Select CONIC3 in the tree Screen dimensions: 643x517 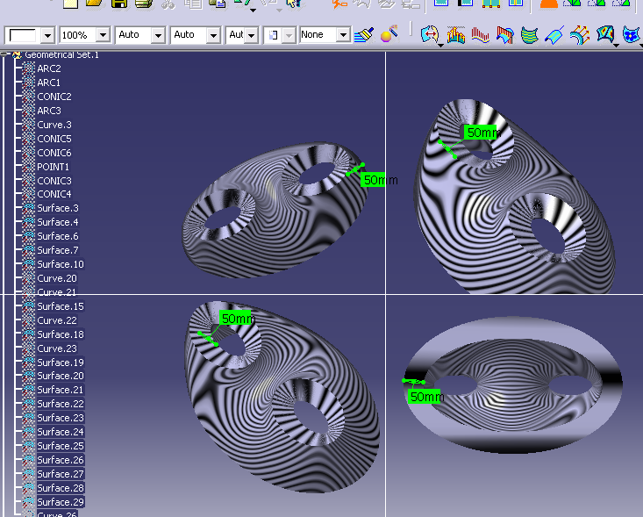[x=54, y=181]
